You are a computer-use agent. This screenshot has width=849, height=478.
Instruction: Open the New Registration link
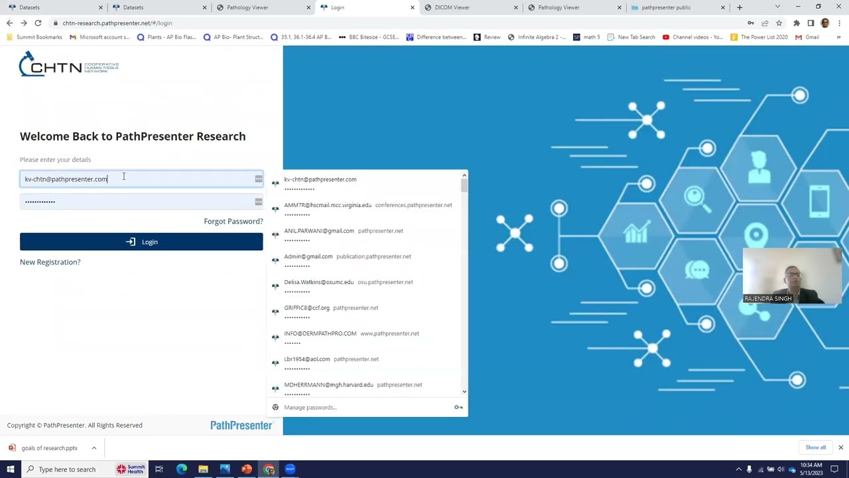pyautogui.click(x=50, y=262)
